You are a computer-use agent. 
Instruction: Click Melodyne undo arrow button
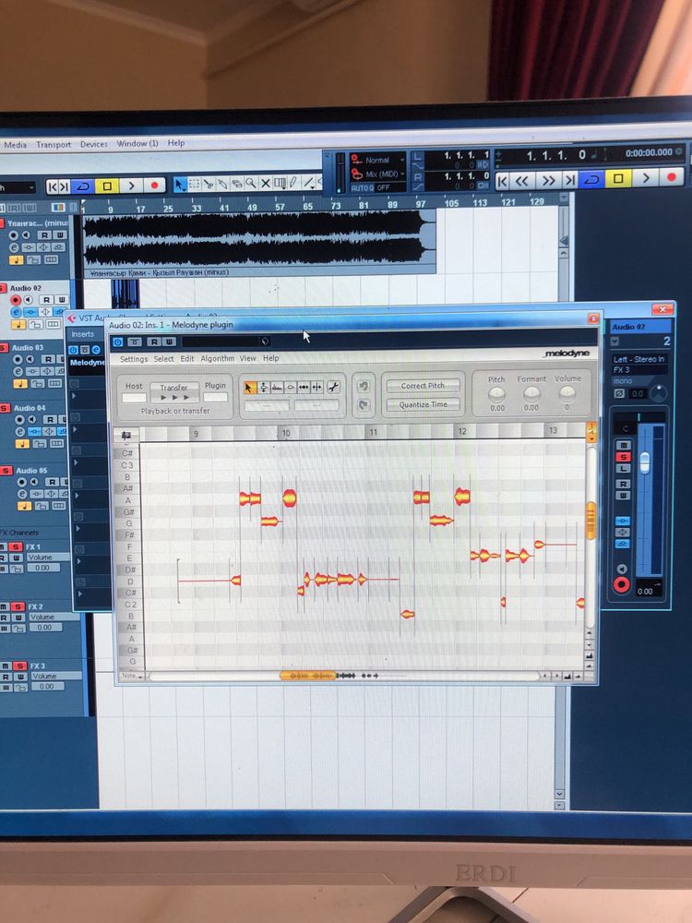click(x=363, y=386)
